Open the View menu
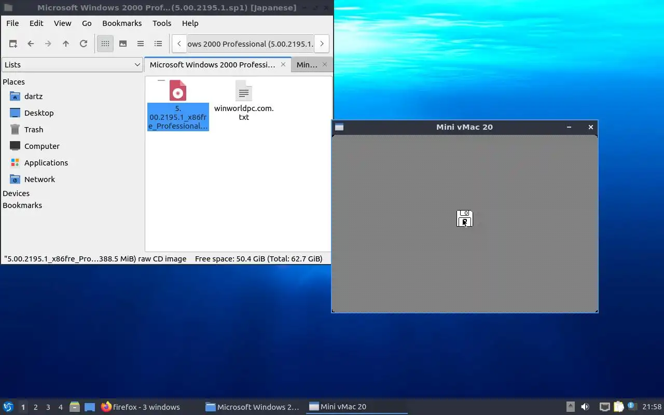The height and width of the screenshot is (415, 664). point(63,23)
